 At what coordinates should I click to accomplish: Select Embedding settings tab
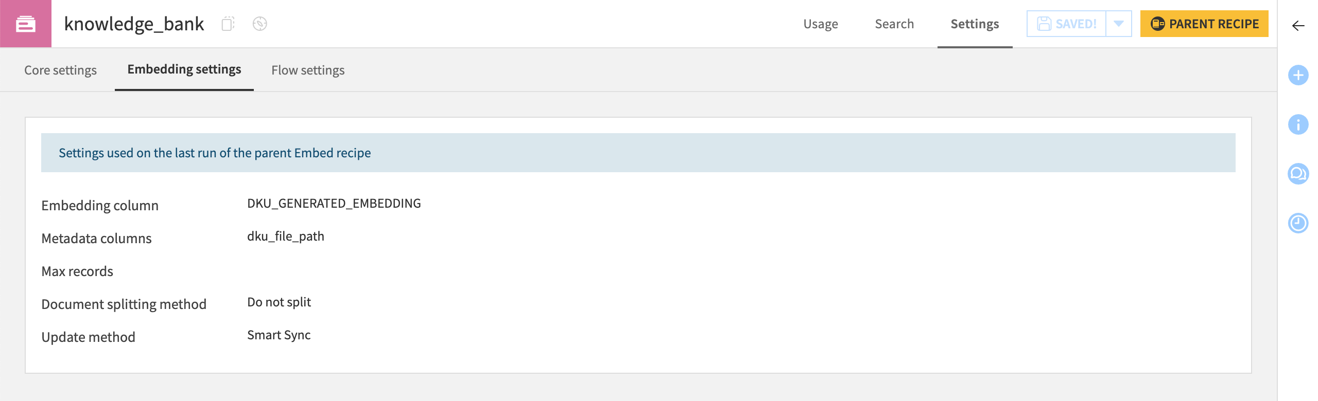(x=184, y=69)
